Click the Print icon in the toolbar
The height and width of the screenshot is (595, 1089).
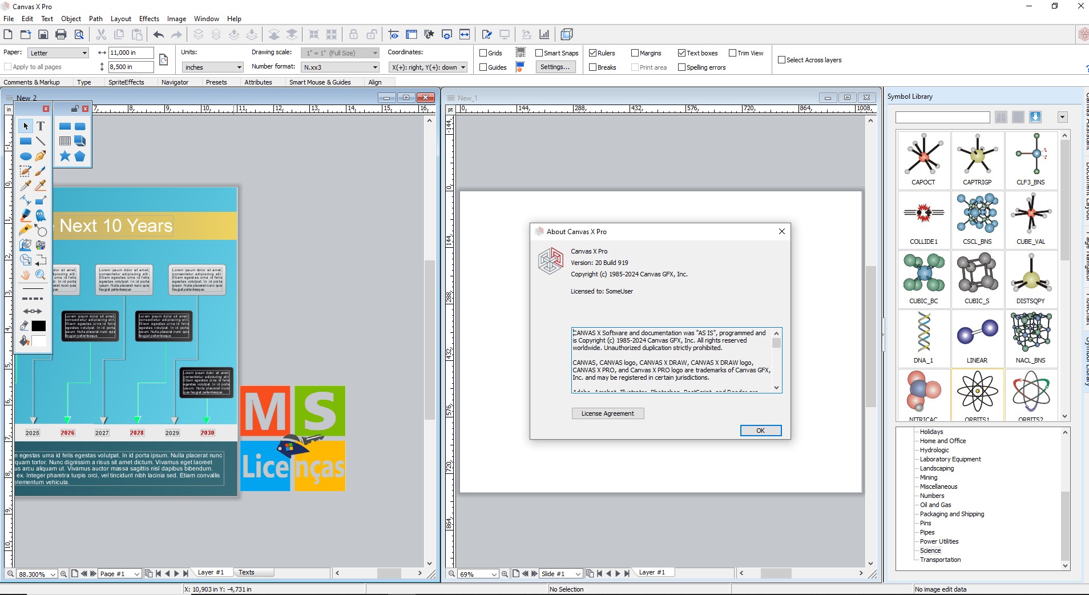(61, 34)
